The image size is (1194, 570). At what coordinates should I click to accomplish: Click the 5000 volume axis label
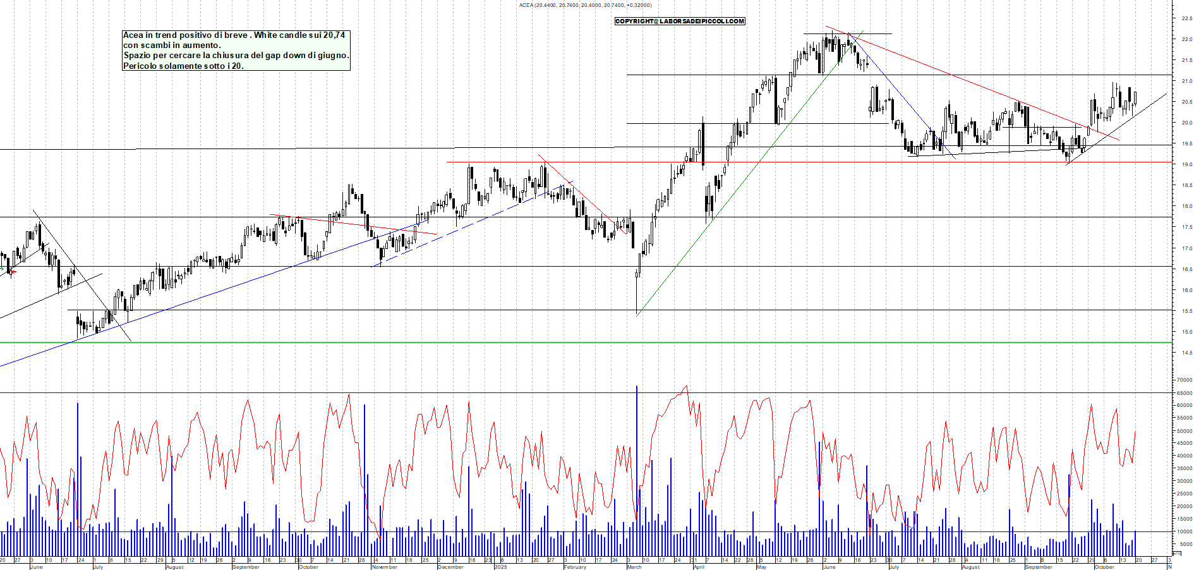(x=1186, y=544)
